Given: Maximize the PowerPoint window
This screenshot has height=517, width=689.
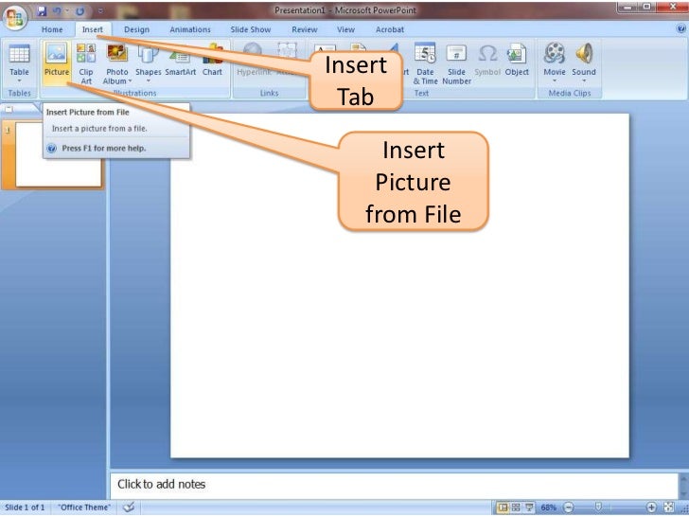Looking at the screenshot, I should pos(646,7).
